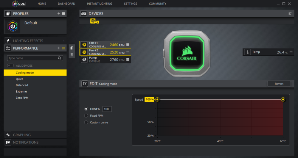Delete preset using the trash icon
Viewport: 298px width, 158px height.
(x=72, y=55)
